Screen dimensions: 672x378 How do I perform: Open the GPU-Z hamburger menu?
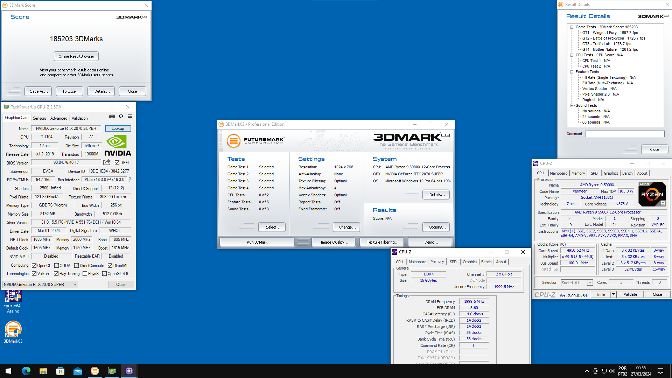tap(130, 117)
